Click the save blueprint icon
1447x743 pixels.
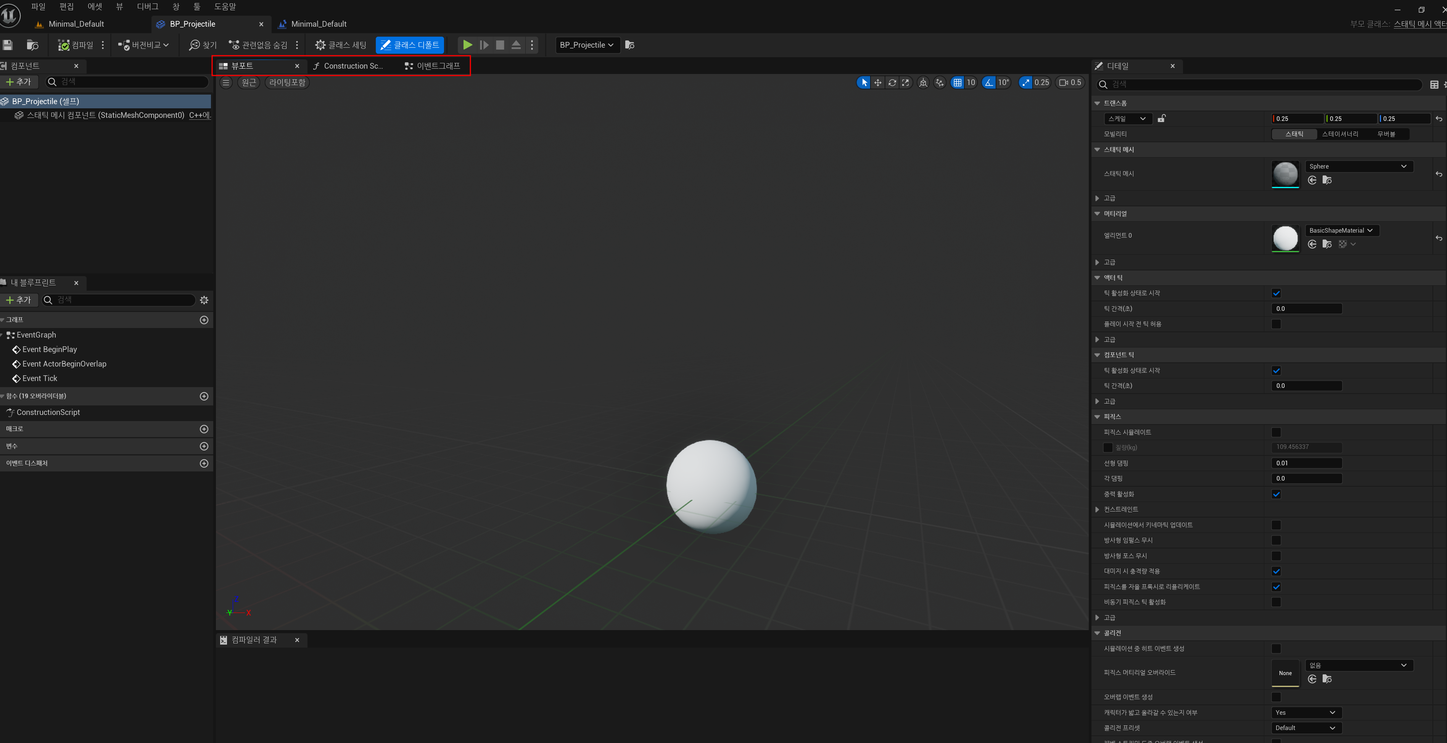coord(7,45)
